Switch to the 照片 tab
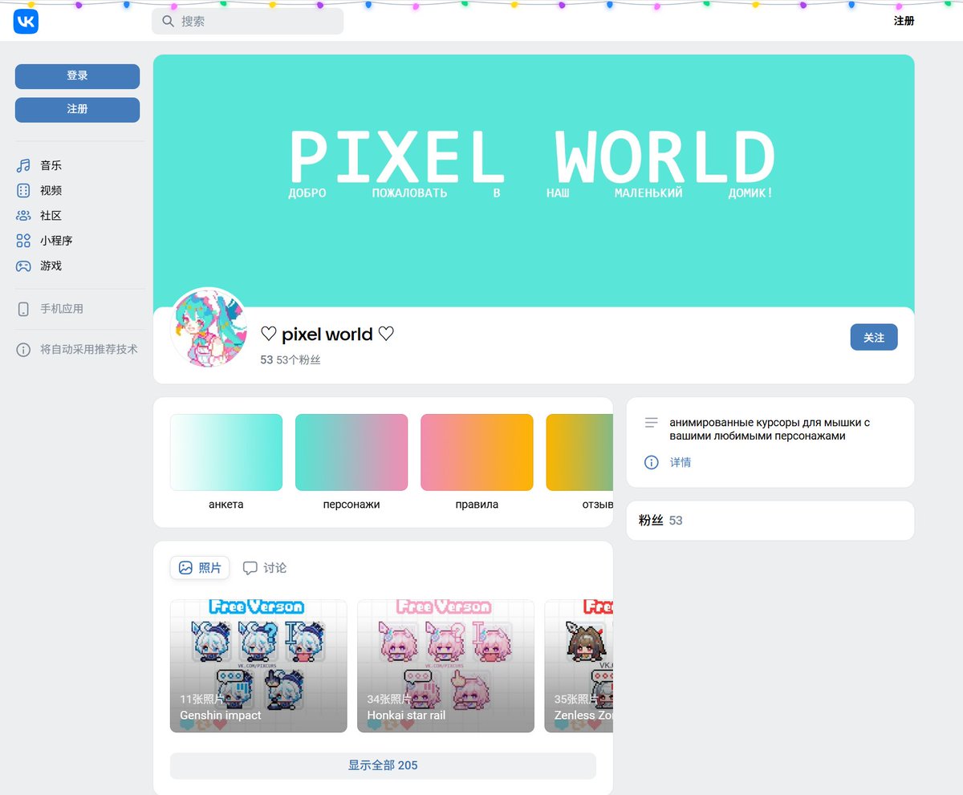 coord(200,568)
